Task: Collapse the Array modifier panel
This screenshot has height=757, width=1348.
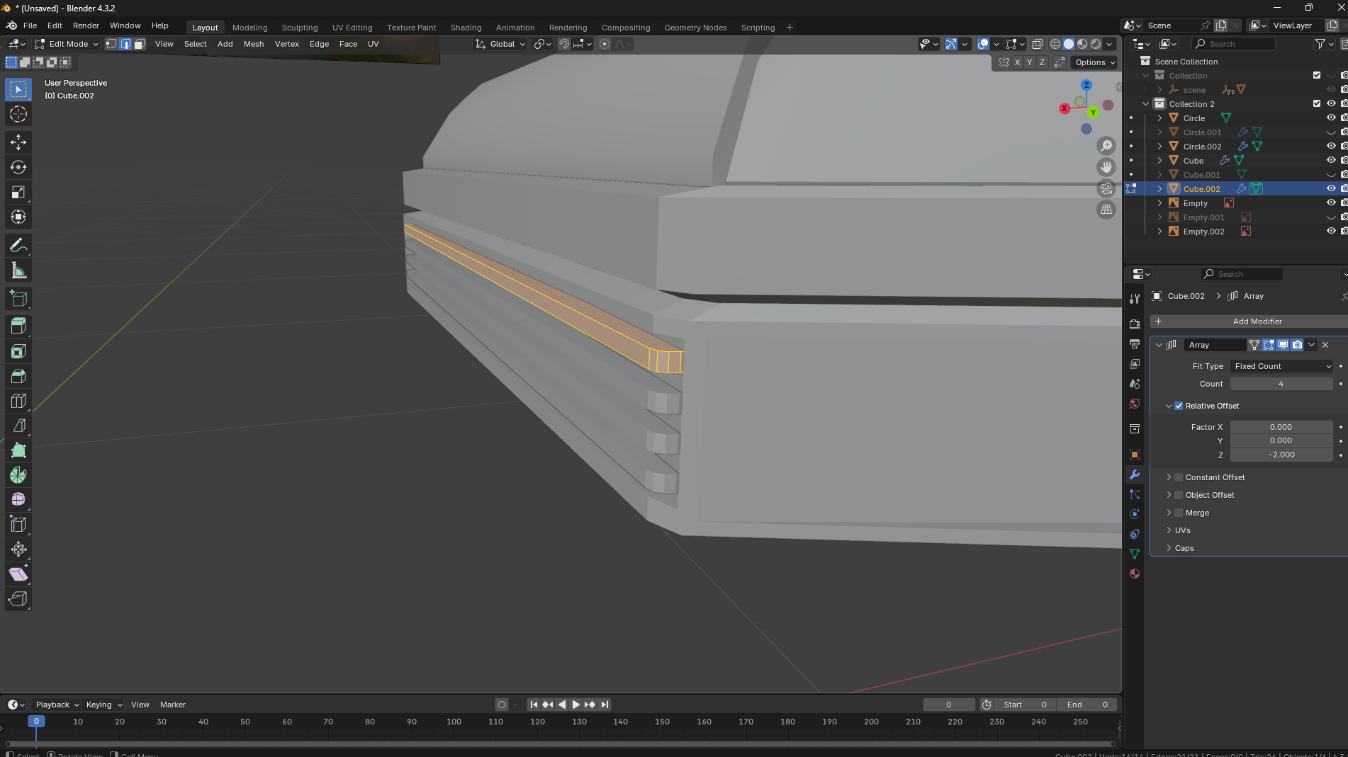Action: (x=1159, y=345)
